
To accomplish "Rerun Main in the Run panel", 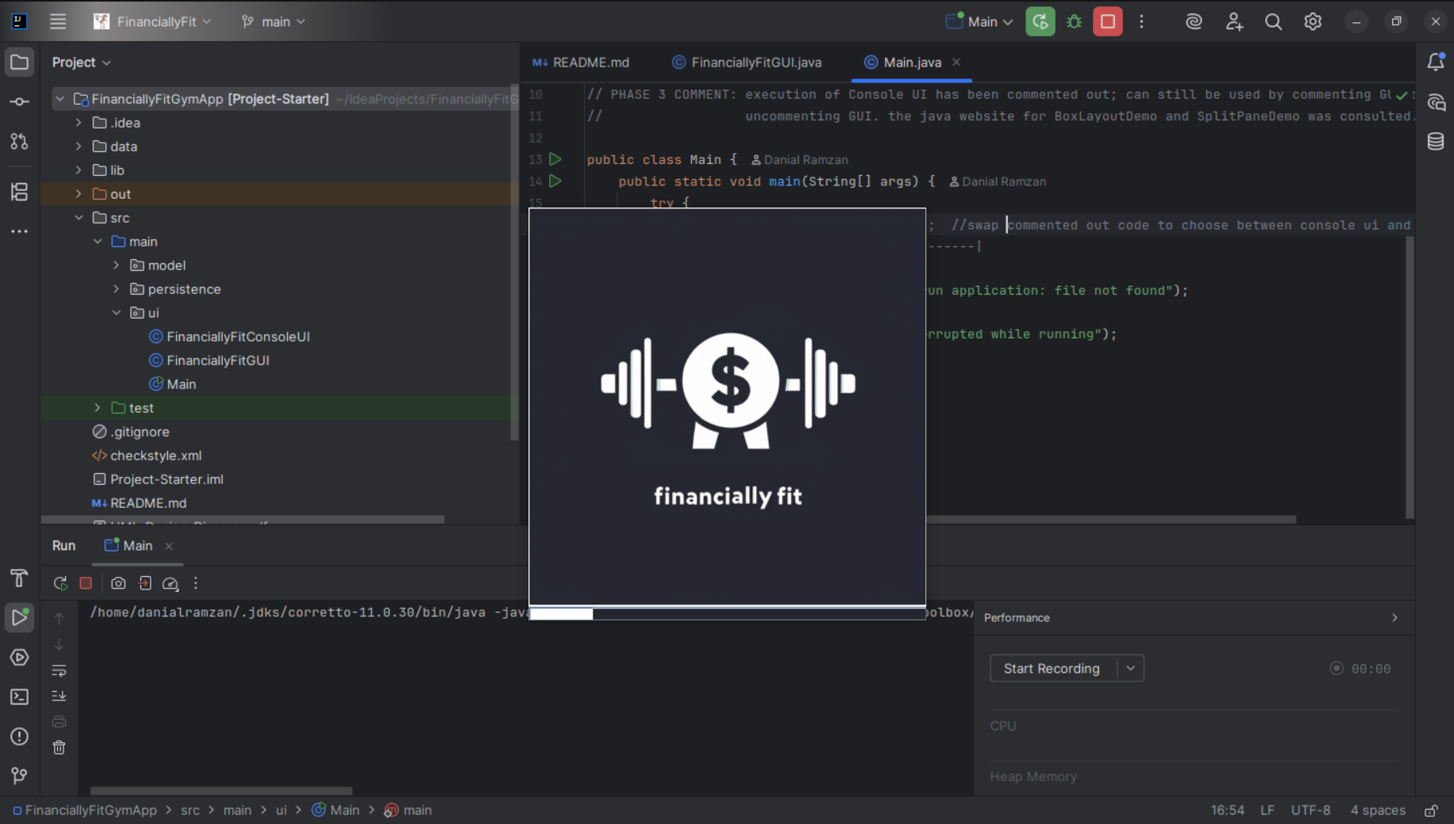I will [60, 584].
